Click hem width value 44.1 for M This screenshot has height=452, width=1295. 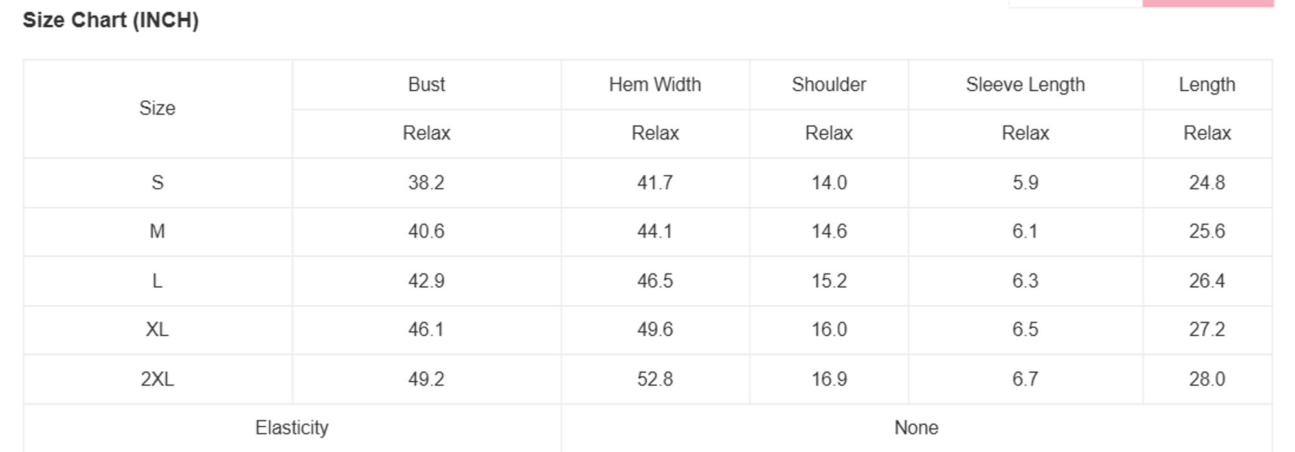click(x=655, y=231)
